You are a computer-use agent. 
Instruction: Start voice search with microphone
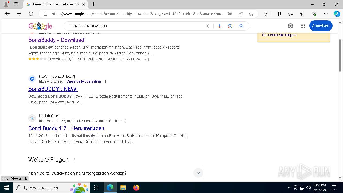219,26
